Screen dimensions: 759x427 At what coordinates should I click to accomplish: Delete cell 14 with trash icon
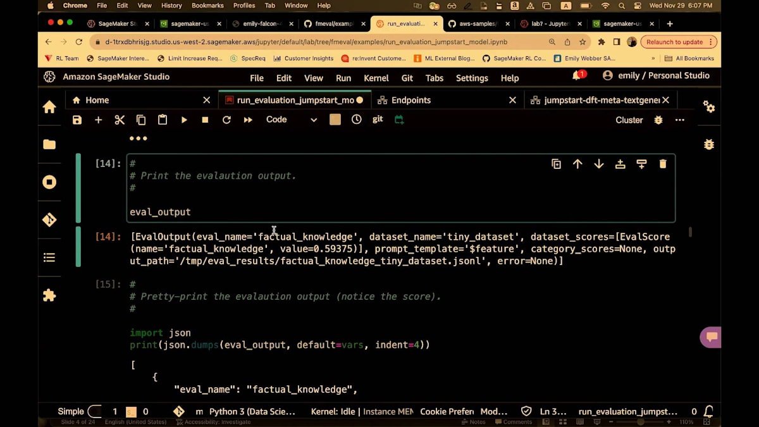[x=663, y=164]
